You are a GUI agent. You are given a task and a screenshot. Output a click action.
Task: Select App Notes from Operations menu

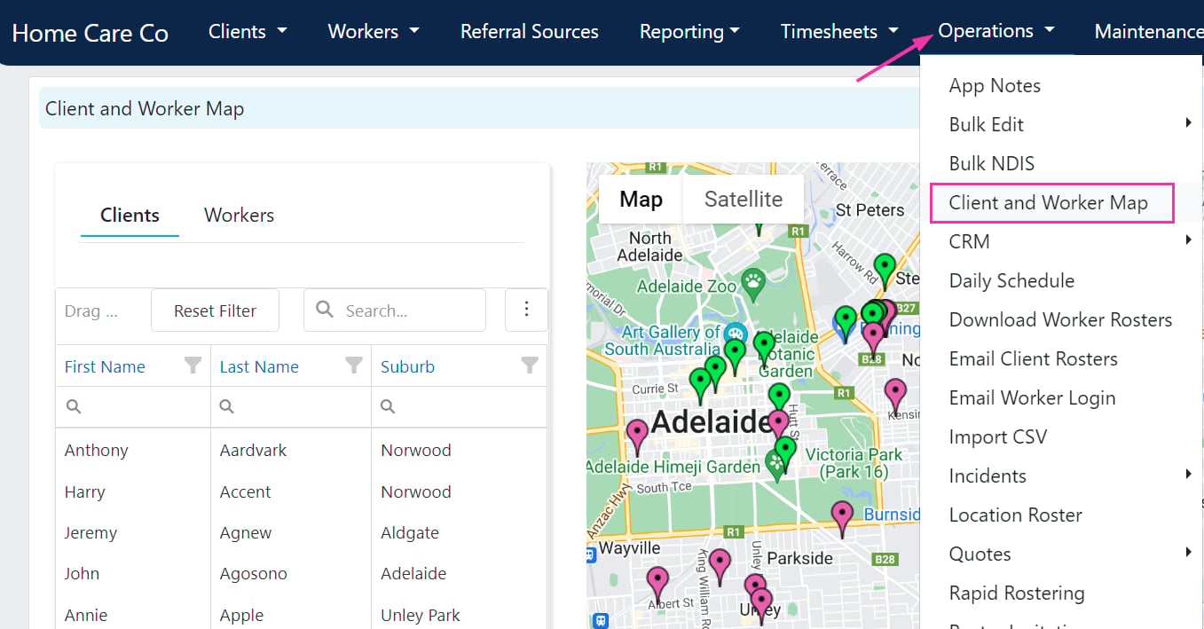pyautogui.click(x=995, y=85)
